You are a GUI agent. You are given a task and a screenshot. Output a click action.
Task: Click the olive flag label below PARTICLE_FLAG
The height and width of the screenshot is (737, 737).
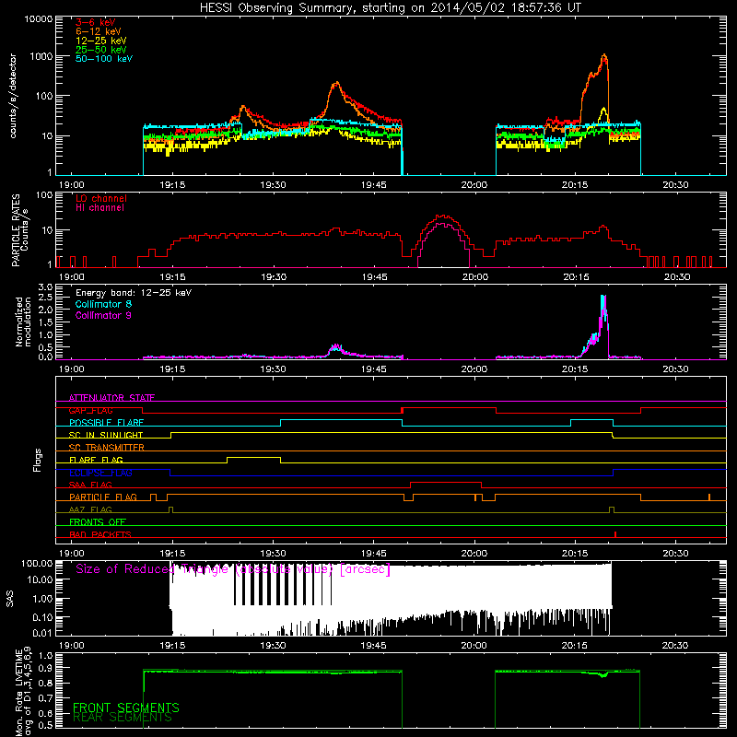pyautogui.click(x=90, y=509)
